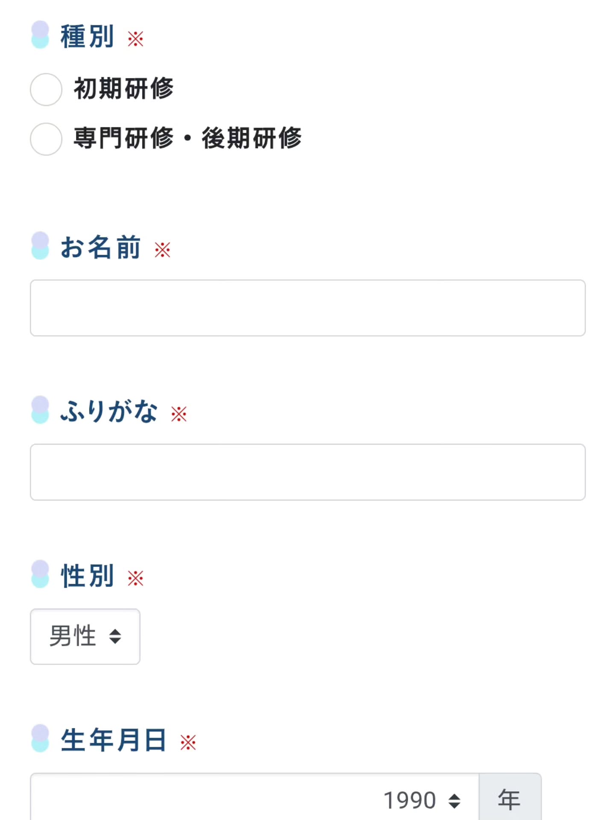The height and width of the screenshot is (820, 615).
Task: Click the red required mark after お名前
Action: (162, 250)
